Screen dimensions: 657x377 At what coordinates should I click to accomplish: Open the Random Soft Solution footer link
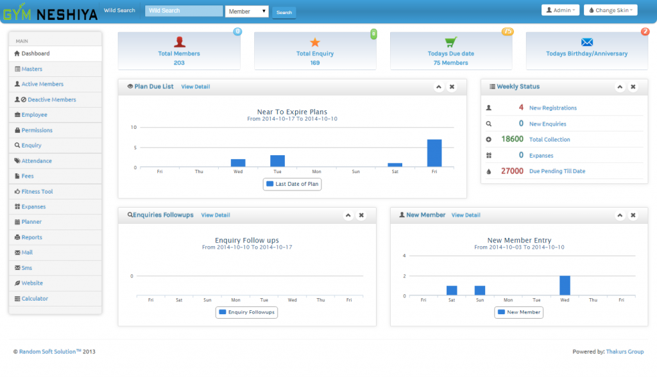[x=50, y=352]
